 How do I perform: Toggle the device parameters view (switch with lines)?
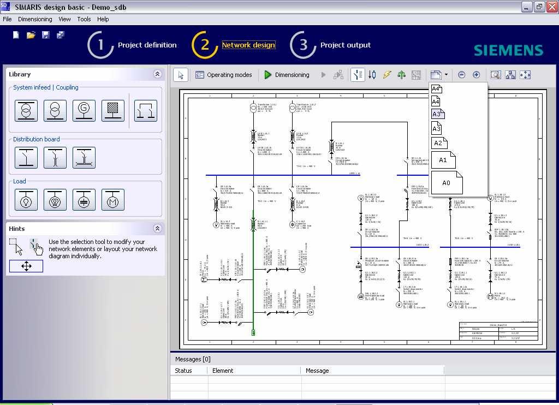(x=358, y=75)
